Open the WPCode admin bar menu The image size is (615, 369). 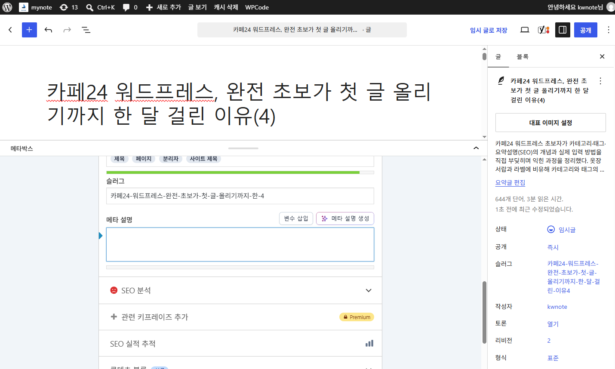point(257,7)
